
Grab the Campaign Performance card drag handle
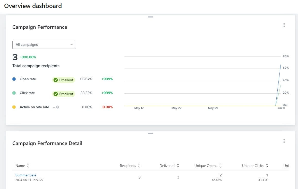tap(151, 17)
